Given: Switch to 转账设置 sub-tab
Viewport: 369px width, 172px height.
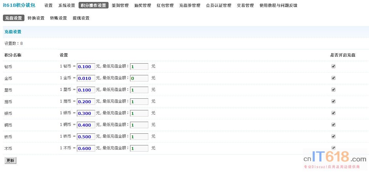Looking at the screenshot, I should coord(58,18).
